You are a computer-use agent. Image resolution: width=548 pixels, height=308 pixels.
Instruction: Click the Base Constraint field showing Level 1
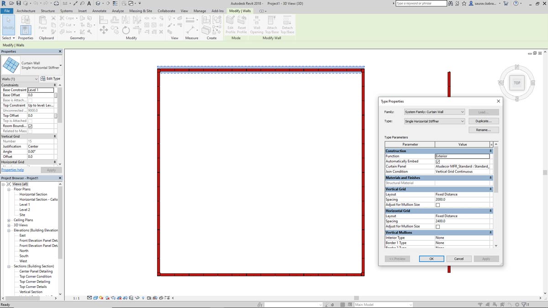pos(41,90)
